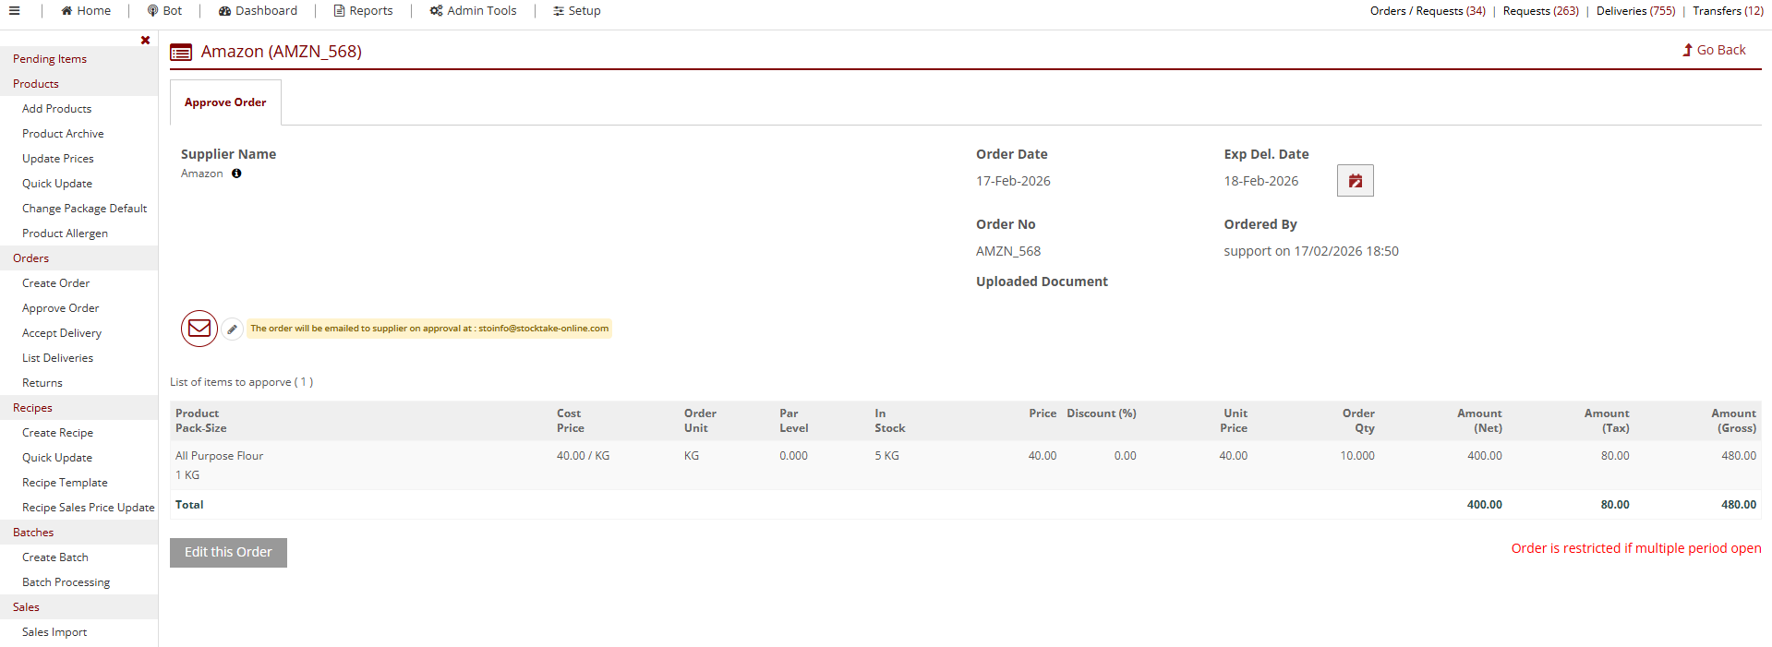Expand the Recipes sidebar section
This screenshot has height=647, width=1772.
32,408
